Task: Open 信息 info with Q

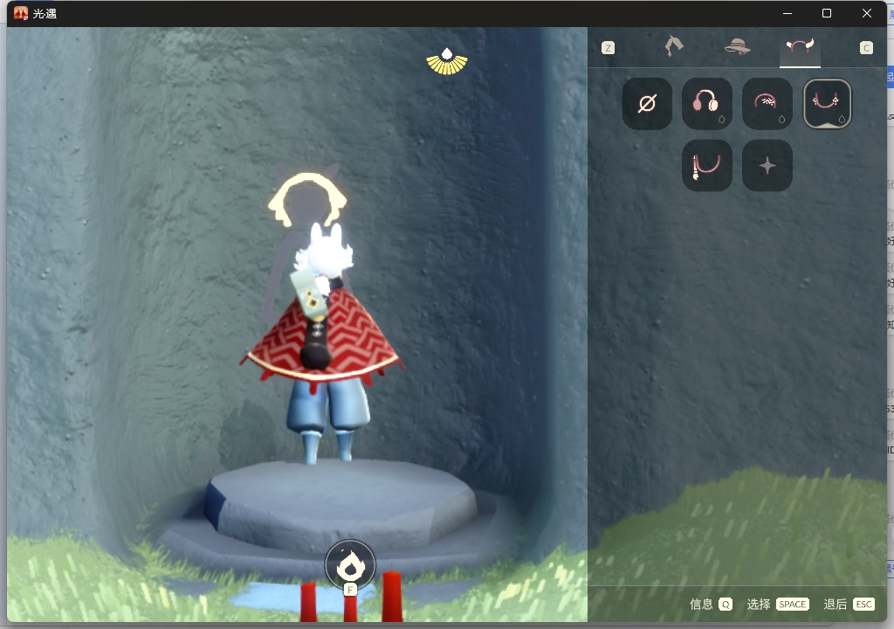Action: pos(711,604)
